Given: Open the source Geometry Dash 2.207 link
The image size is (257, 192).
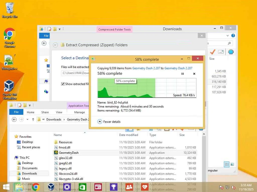Looking at the screenshot, I should (x=146, y=68).
